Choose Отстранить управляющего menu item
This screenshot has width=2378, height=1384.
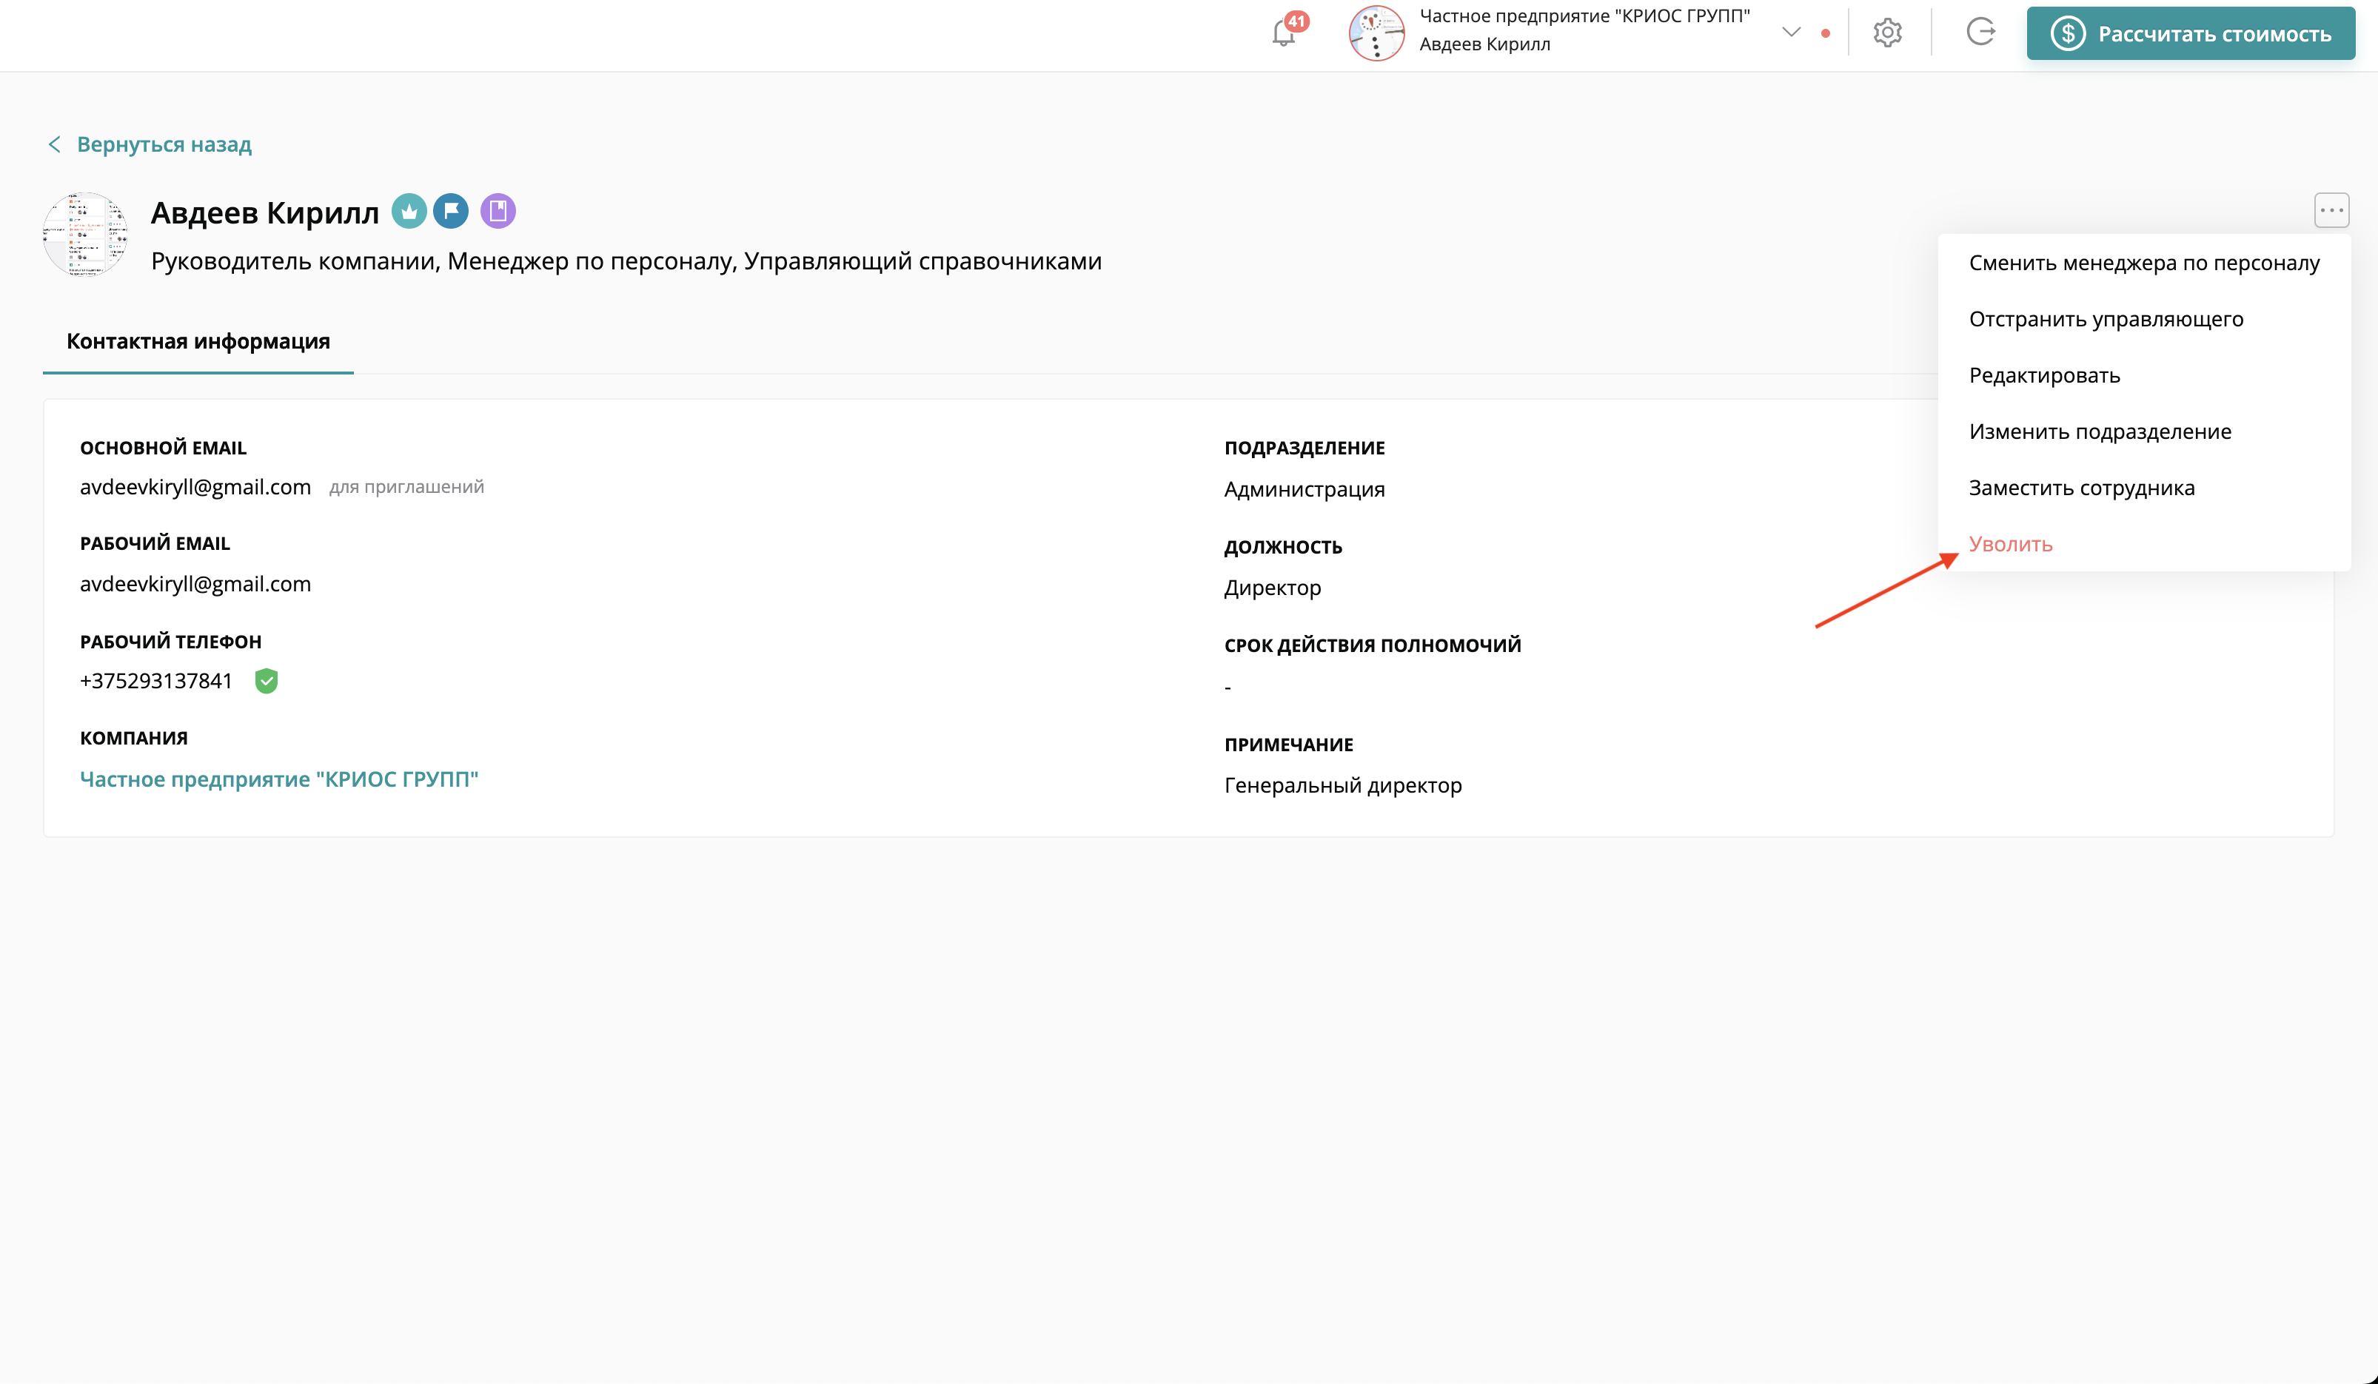pos(2106,319)
